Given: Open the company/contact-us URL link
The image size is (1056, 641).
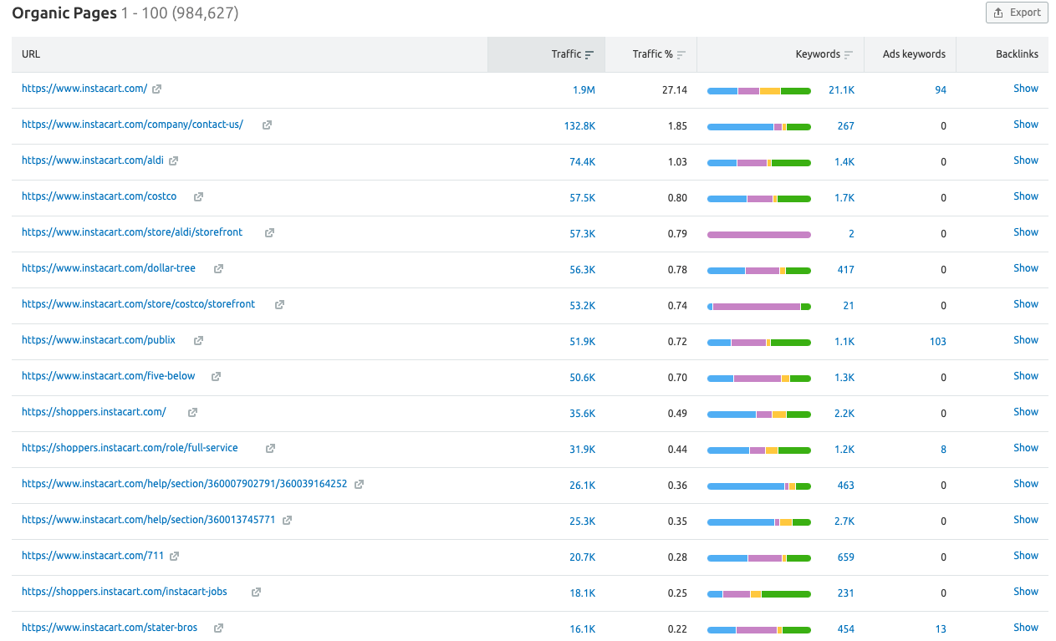Looking at the screenshot, I should [x=132, y=125].
